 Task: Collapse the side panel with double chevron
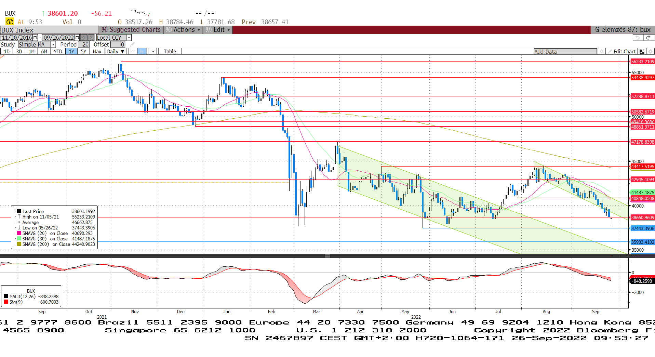[601, 51]
